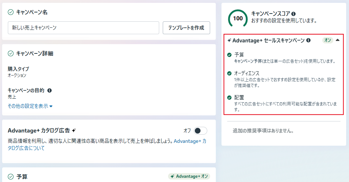Click the オン badge in Advantage+ セールスキャンペーン
The width and height of the screenshot is (349, 182).
click(328, 40)
